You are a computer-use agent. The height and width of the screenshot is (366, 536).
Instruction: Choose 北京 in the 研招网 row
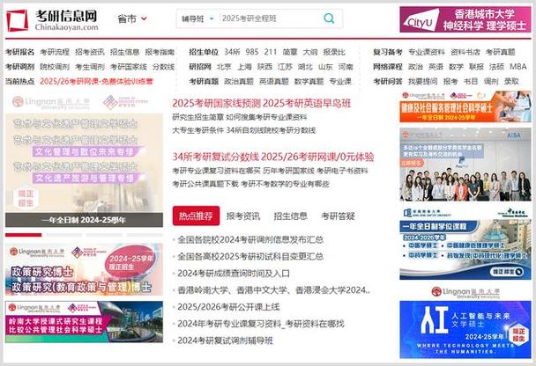tap(224, 67)
